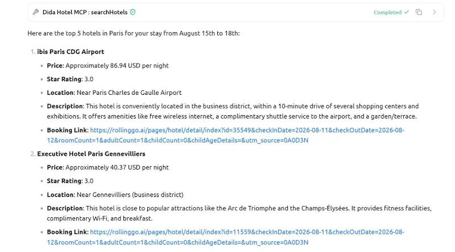This screenshot has width=455, height=252.
Task: Click the ibis hotel description paragraph
Action: (233, 111)
